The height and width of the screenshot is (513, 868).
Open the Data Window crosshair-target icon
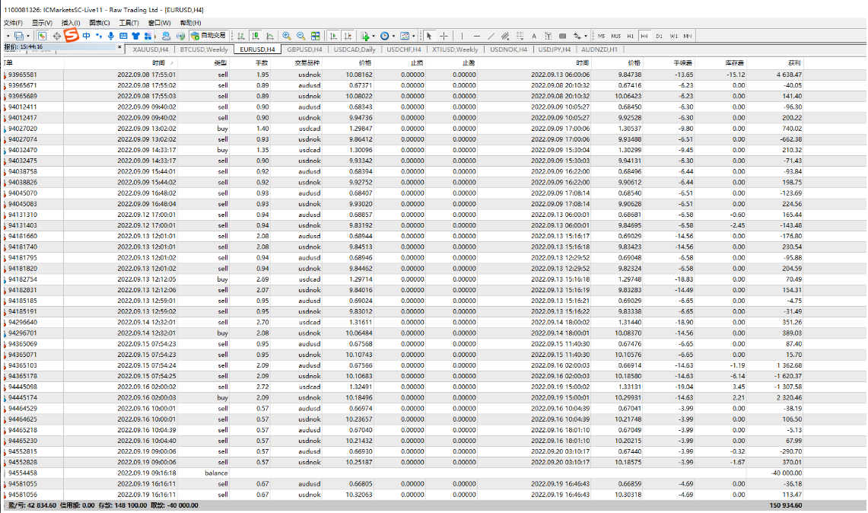click(56, 36)
